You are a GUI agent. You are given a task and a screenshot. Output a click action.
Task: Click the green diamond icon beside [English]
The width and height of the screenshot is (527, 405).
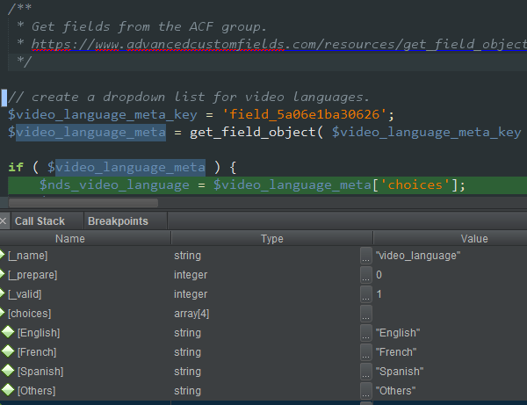(x=8, y=332)
